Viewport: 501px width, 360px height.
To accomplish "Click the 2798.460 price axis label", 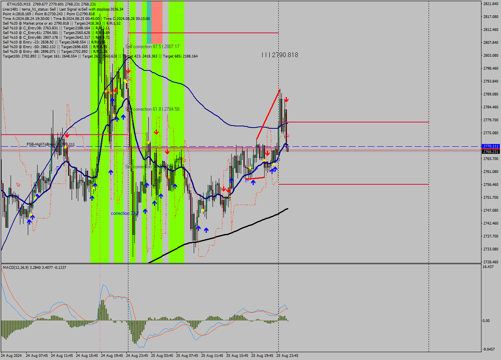I will click(x=490, y=68).
